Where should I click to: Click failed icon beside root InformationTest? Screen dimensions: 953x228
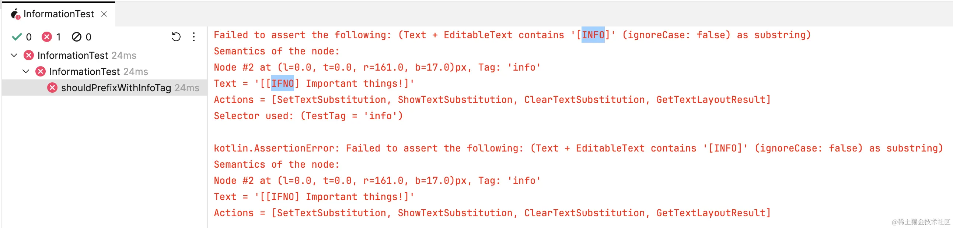pyautogui.click(x=28, y=55)
